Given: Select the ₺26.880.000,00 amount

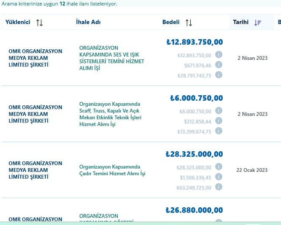Looking at the screenshot, I should 194,210.
